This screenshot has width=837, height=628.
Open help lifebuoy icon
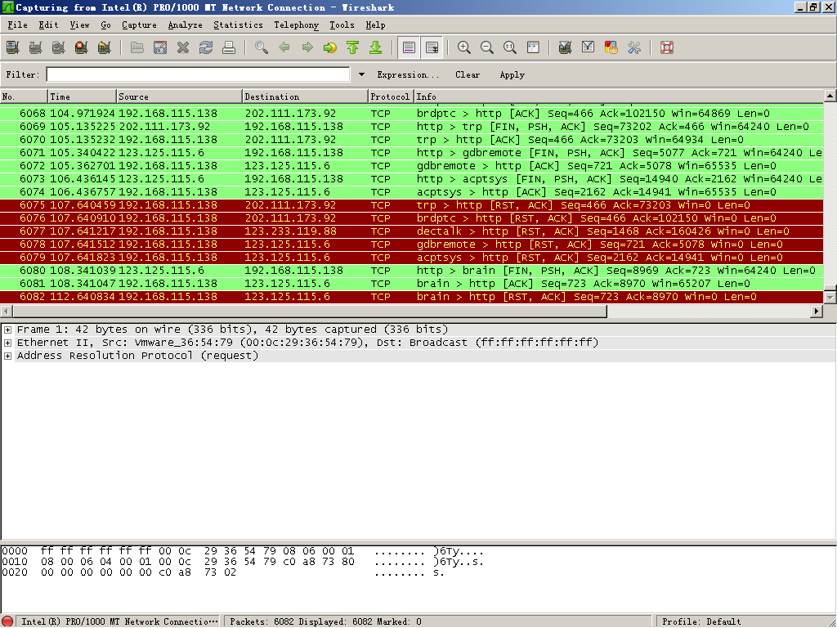point(667,47)
